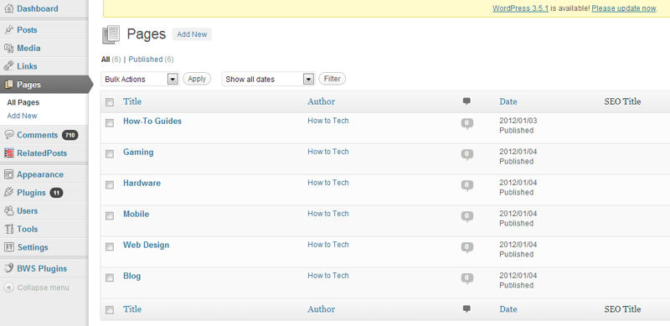Click the 710 pending comments badge

coord(70,135)
